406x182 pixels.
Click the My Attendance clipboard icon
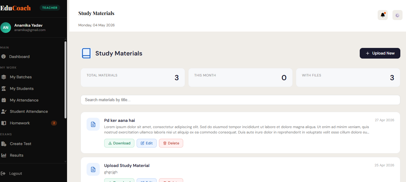click(x=4, y=100)
